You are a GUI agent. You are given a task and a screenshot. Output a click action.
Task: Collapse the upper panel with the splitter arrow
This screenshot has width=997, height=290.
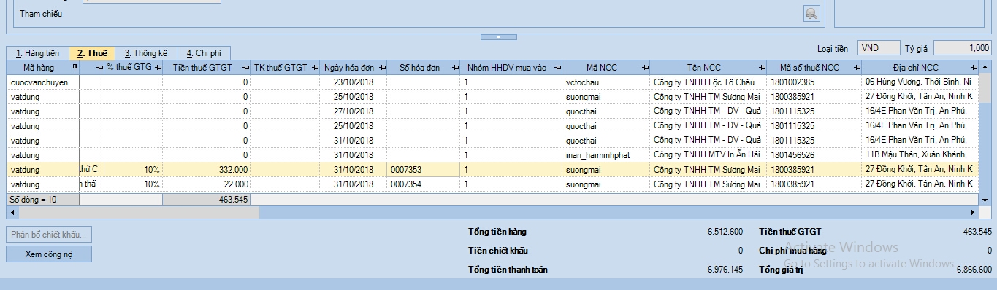[x=498, y=36]
